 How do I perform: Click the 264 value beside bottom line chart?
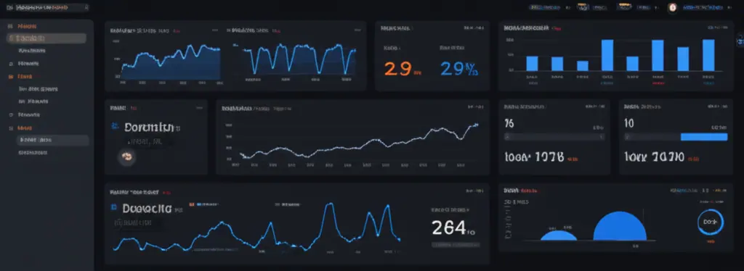click(449, 228)
